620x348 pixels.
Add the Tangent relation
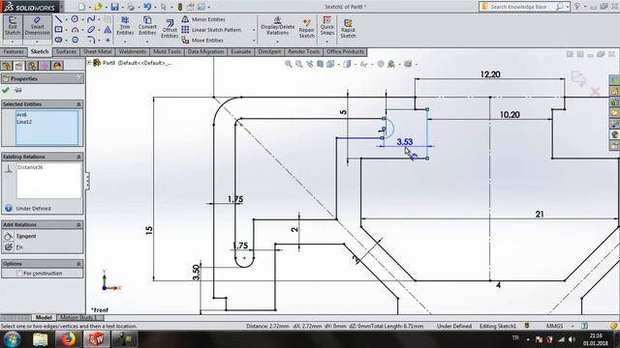pos(26,236)
